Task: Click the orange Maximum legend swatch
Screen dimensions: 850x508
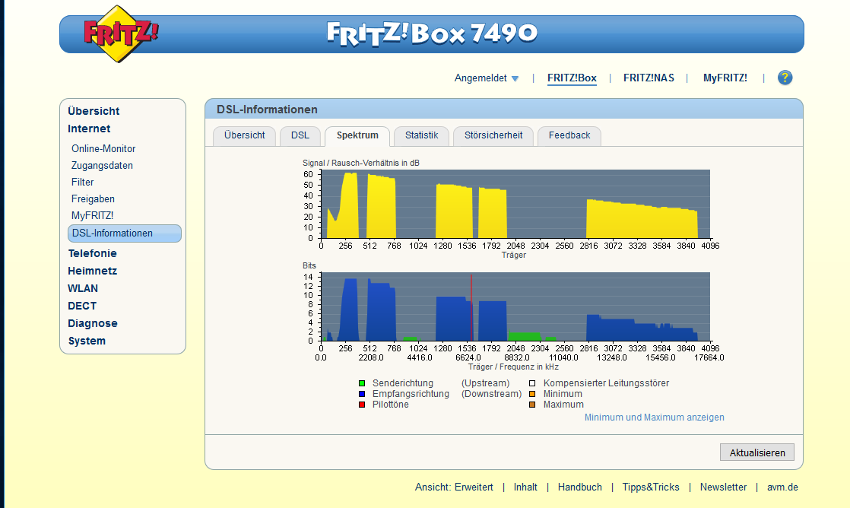Action: pos(532,405)
